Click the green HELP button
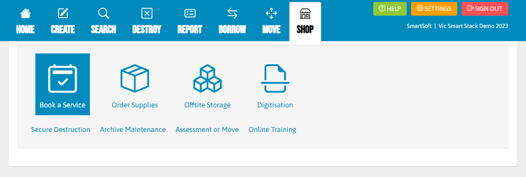Image resolution: width=526 pixels, height=177 pixels. [x=390, y=9]
